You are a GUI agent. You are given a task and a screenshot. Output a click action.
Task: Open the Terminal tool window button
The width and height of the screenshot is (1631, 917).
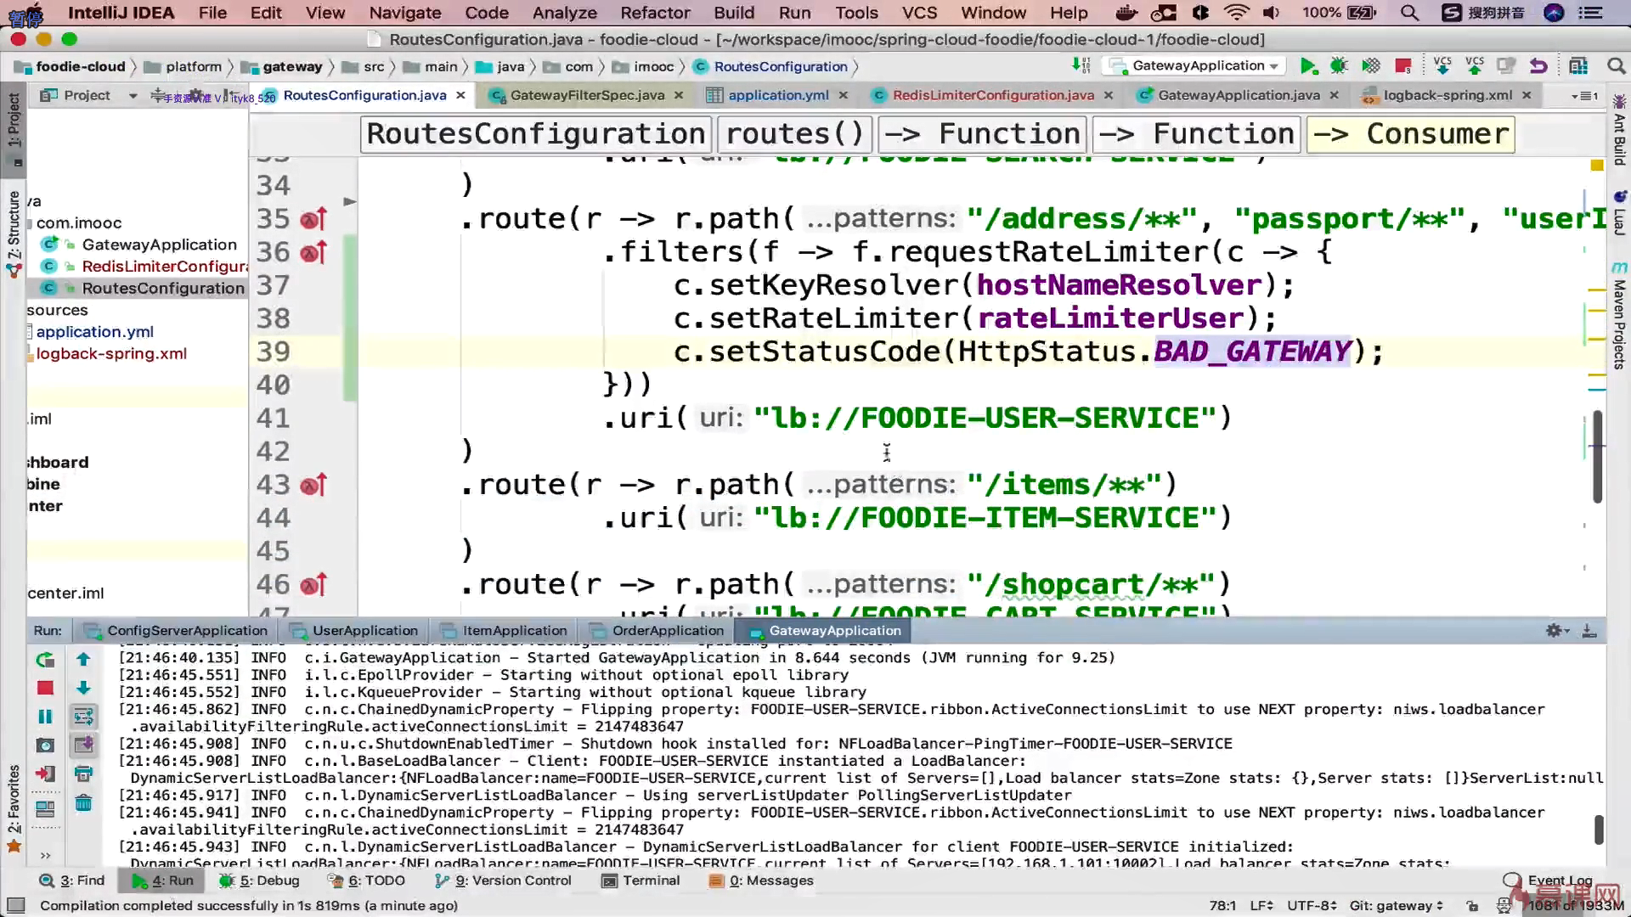click(x=641, y=880)
